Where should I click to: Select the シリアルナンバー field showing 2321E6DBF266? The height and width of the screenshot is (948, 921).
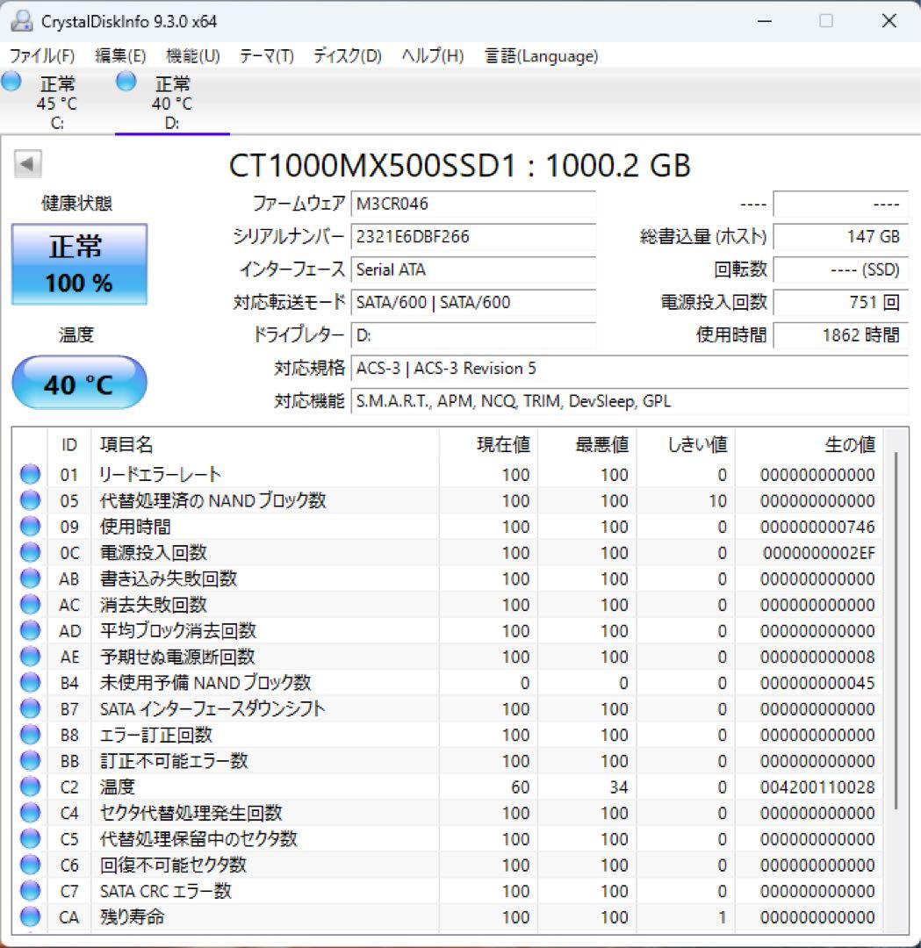coord(473,237)
